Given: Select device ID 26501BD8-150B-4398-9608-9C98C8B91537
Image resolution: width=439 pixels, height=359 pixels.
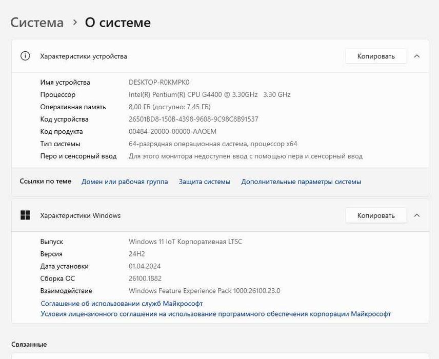Looking at the screenshot, I should click(193, 119).
